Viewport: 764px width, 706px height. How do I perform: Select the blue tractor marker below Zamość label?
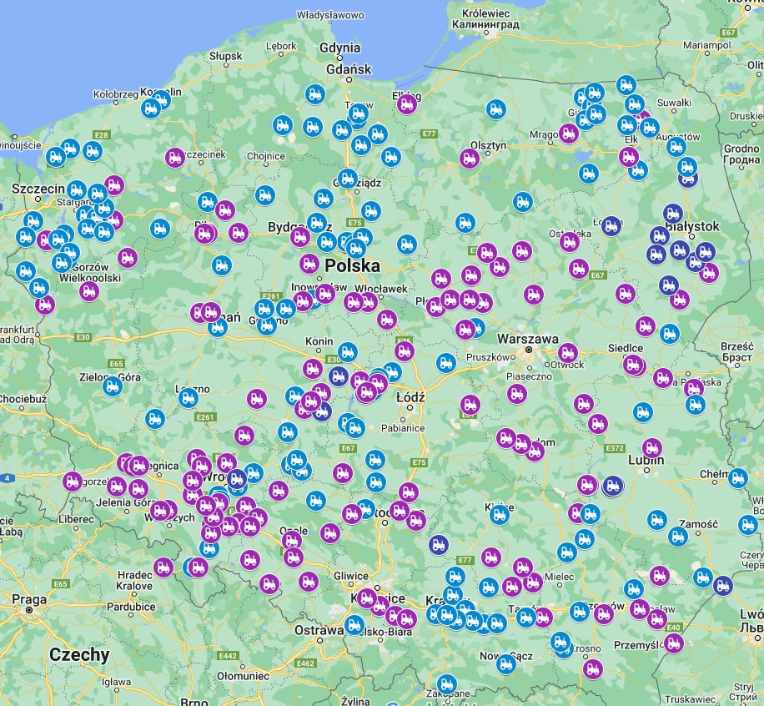click(678, 537)
